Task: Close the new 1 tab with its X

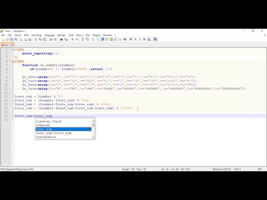Action: [x=12, y=45]
